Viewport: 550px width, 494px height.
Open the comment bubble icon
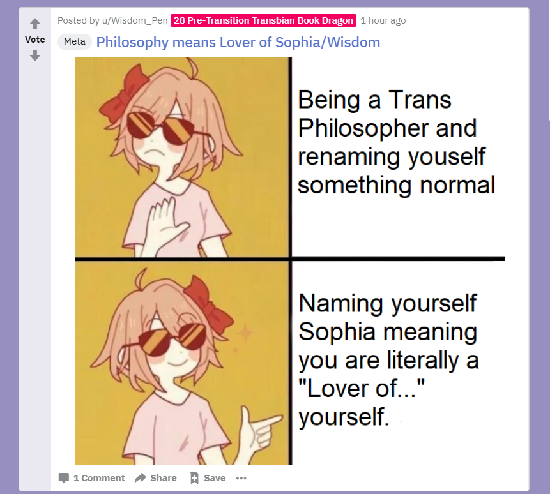(63, 478)
